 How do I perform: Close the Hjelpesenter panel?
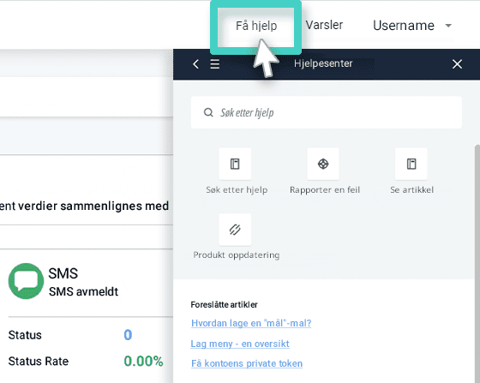(x=457, y=64)
